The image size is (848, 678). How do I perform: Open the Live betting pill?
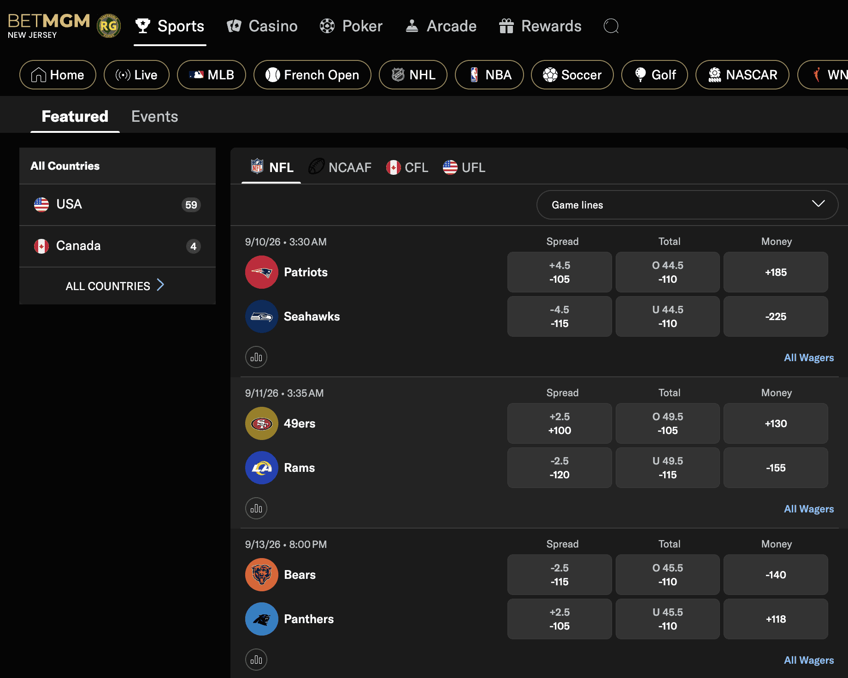coord(136,75)
